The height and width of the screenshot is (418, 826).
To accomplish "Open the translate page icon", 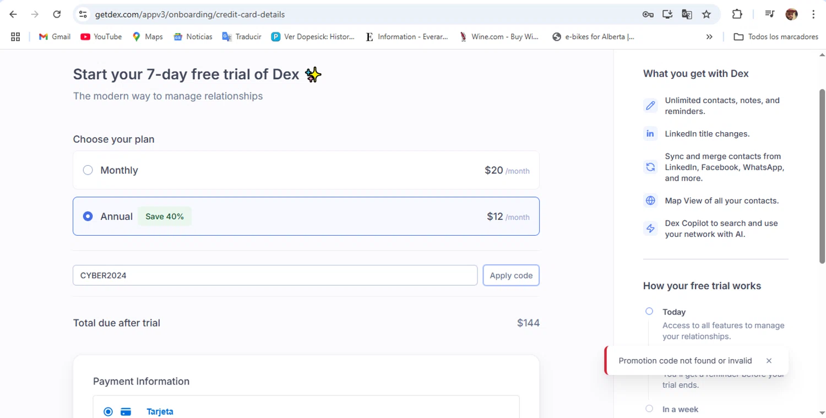I will 687,14.
